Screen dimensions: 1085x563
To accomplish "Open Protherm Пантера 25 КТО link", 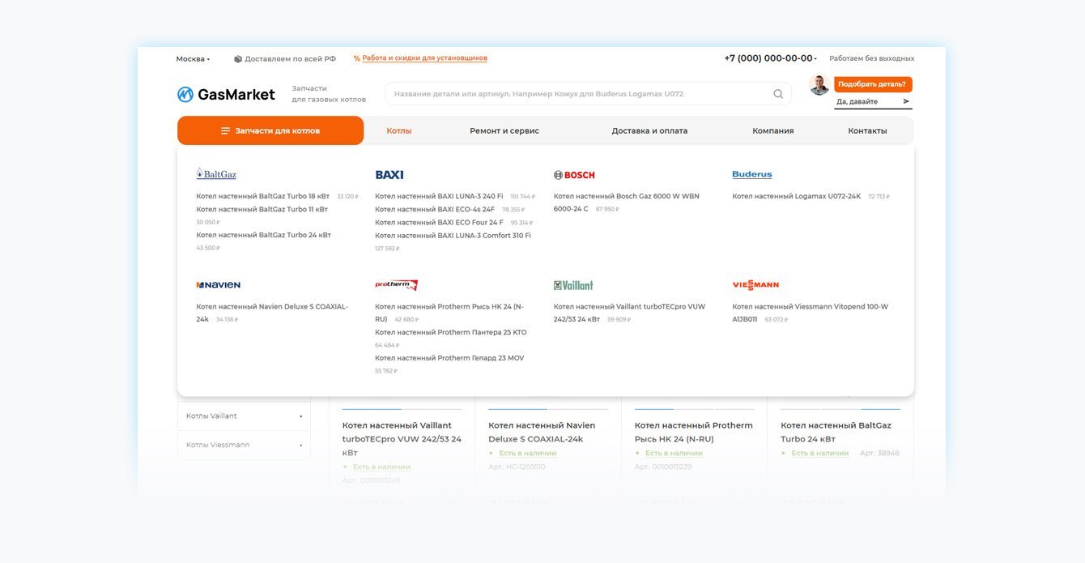I will (x=451, y=332).
